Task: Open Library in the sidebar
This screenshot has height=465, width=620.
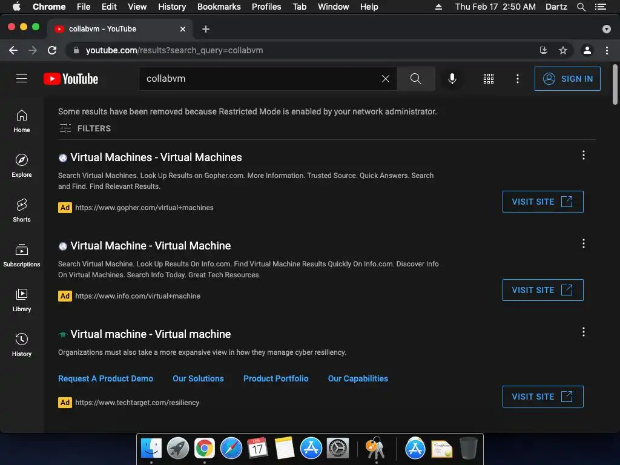Action: click(x=22, y=300)
